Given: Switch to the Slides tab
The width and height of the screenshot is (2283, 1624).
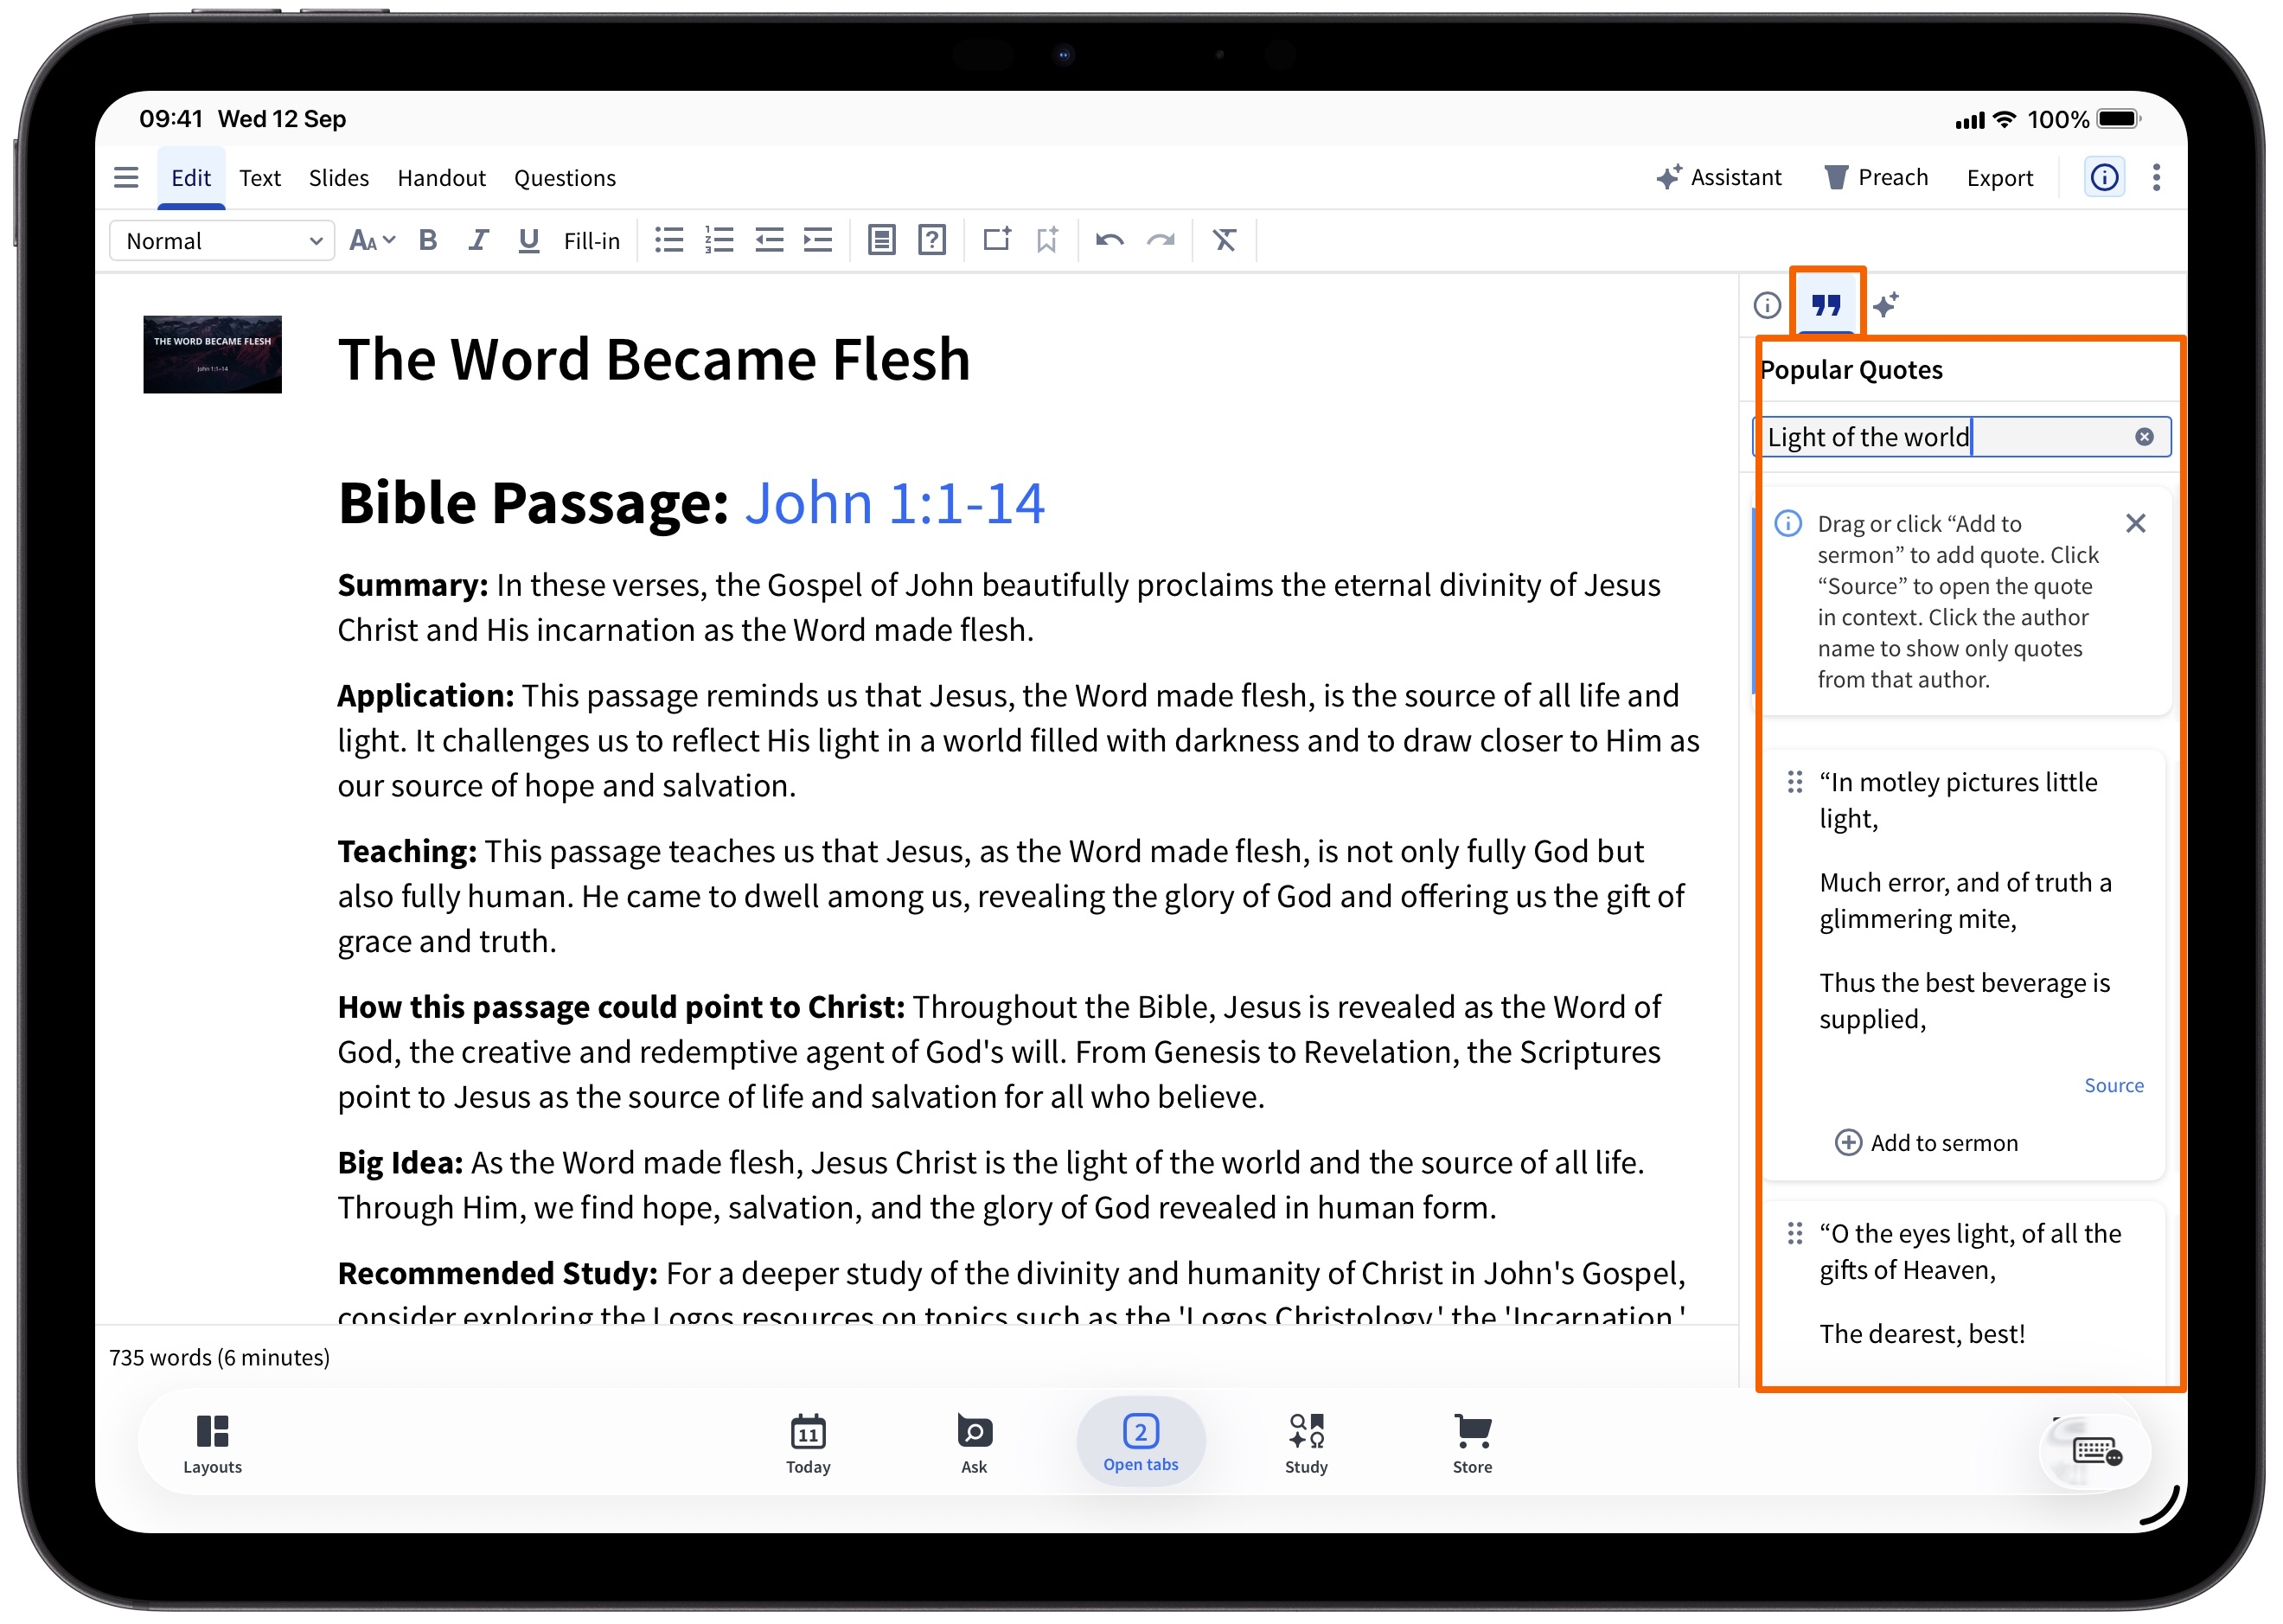Looking at the screenshot, I should click(x=339, y=178).
